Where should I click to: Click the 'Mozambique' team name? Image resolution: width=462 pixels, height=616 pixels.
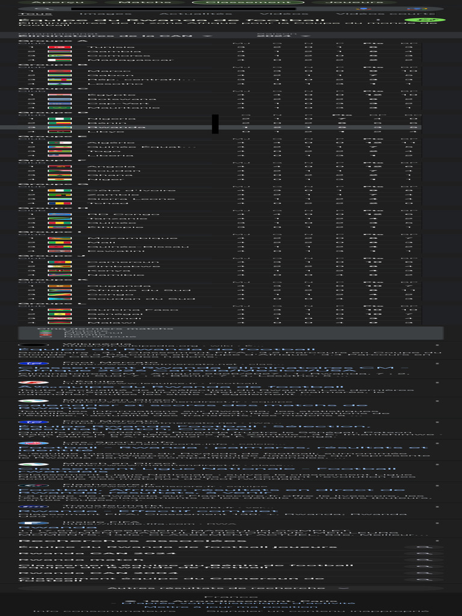(132, 238)
